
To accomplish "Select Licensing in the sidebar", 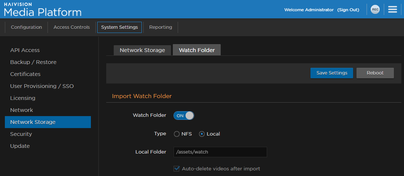I will (23, 98).
